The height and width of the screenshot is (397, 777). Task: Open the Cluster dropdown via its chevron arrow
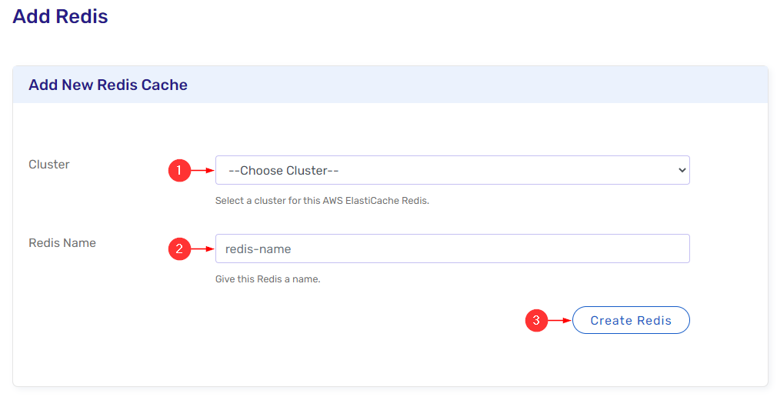coord(681,170)
